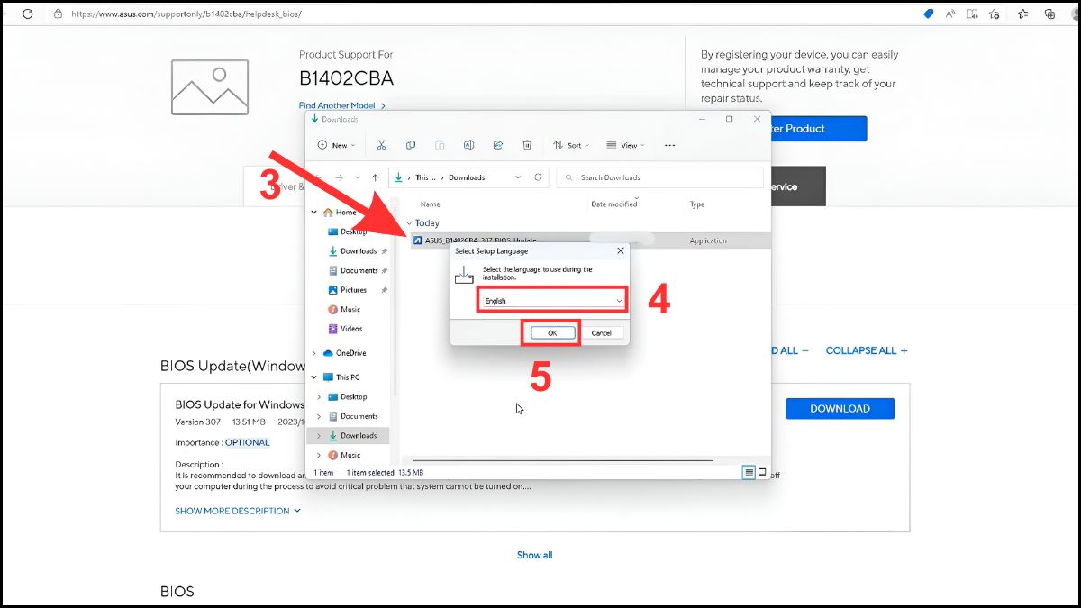Collapse the This PC tree node

pos(313,377)
